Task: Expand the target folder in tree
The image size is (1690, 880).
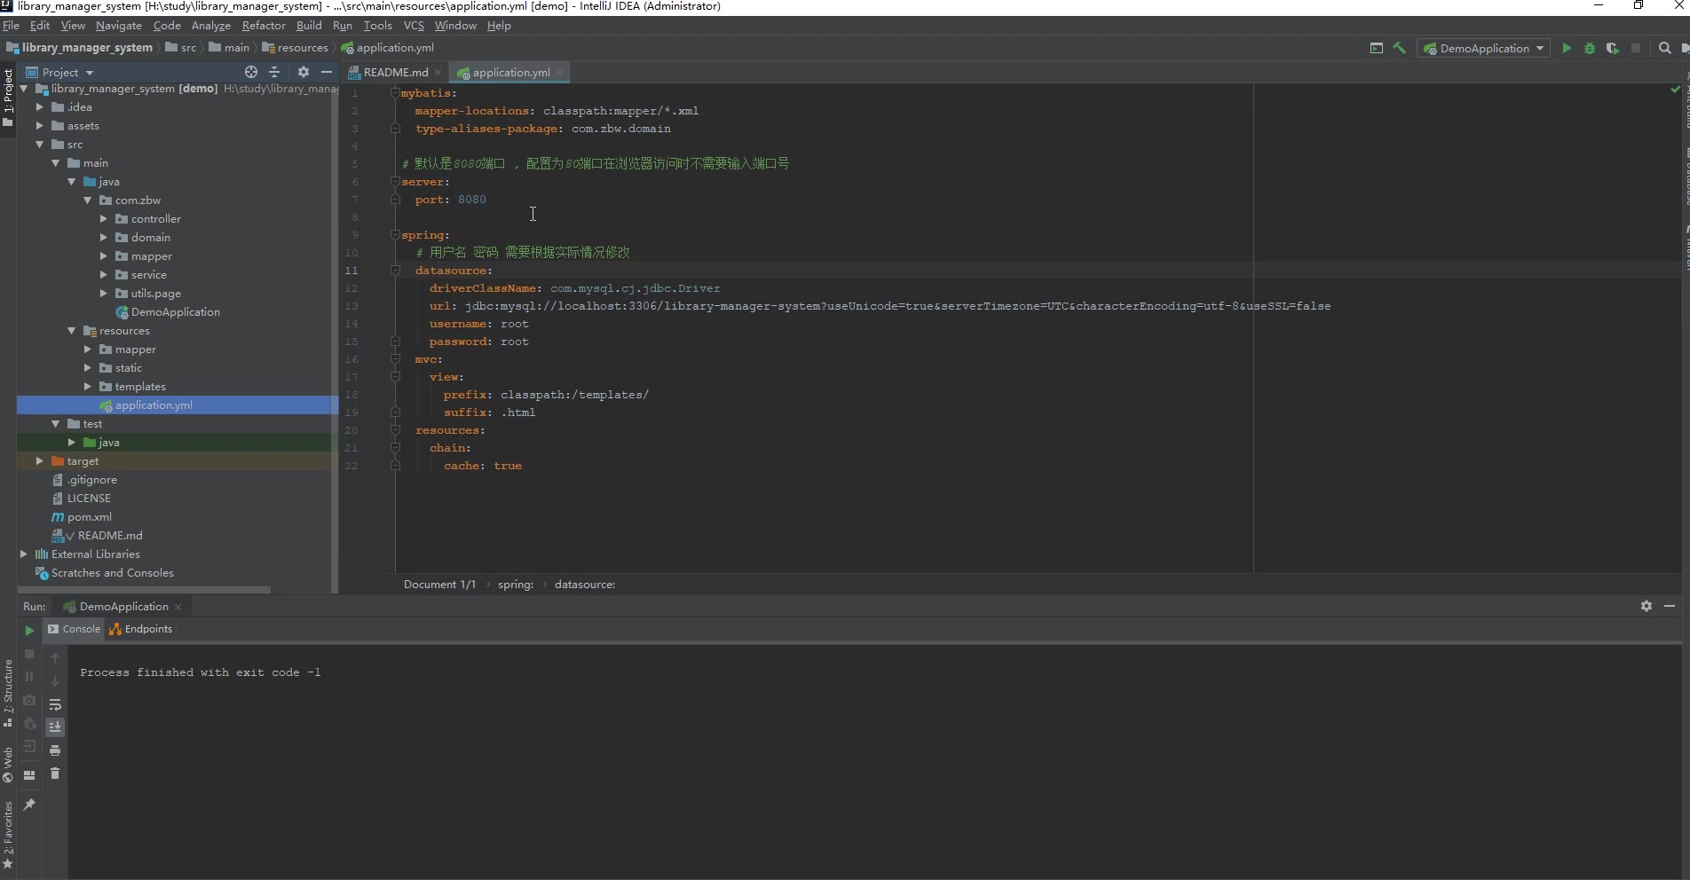Action: tap(40, 461)
